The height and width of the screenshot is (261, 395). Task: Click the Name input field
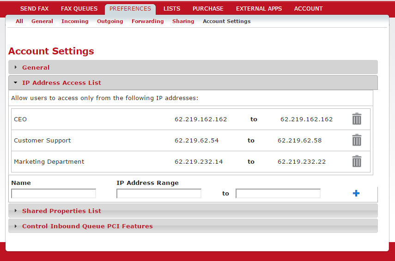pos(54,194)
